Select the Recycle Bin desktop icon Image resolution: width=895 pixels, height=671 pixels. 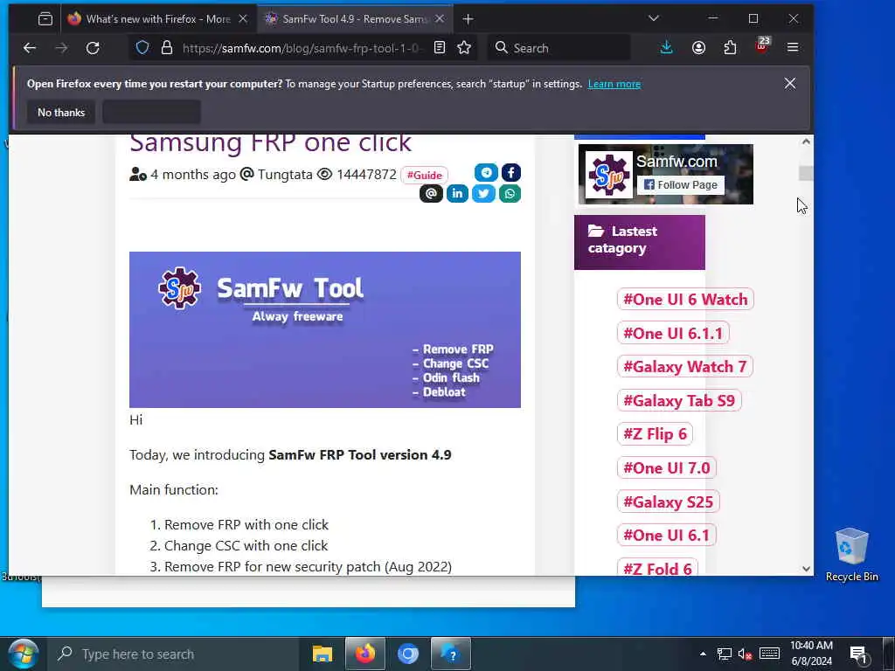851,555
